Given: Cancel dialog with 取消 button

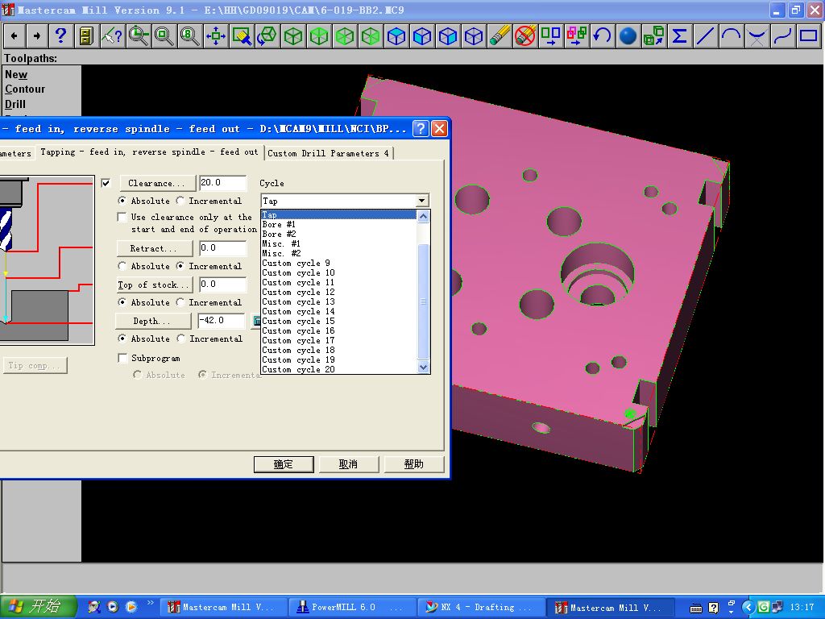Looking at the screenshot, I should [x=348, y=464].
